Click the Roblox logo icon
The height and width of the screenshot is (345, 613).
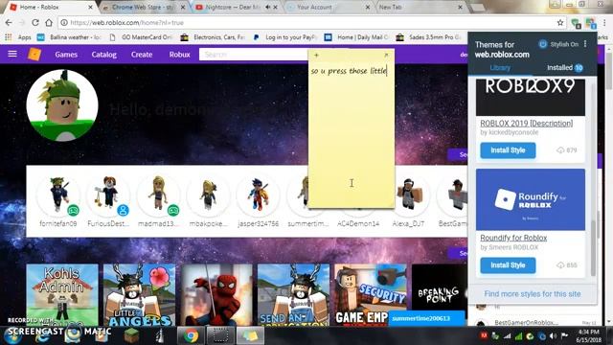[34, 54]
